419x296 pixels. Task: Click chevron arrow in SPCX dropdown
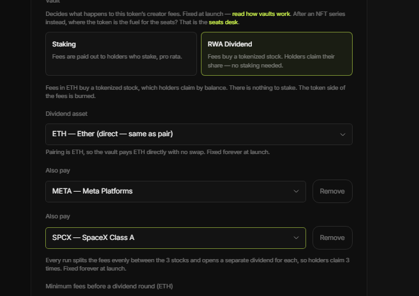296,237
